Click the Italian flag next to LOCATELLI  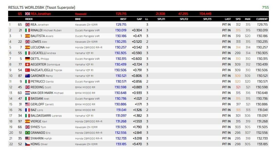pos(27,53)
